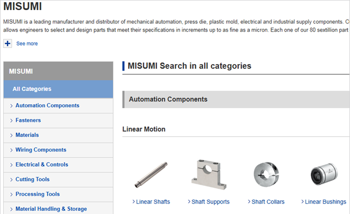
Task: Open Materials sidebar category
Action: (x=27, y=135)
